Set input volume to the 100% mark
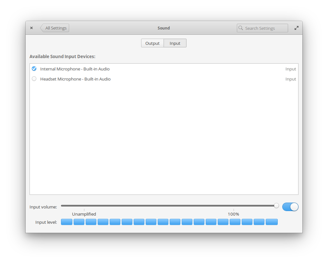Viewport: 328px width, 263px height. 234,206
